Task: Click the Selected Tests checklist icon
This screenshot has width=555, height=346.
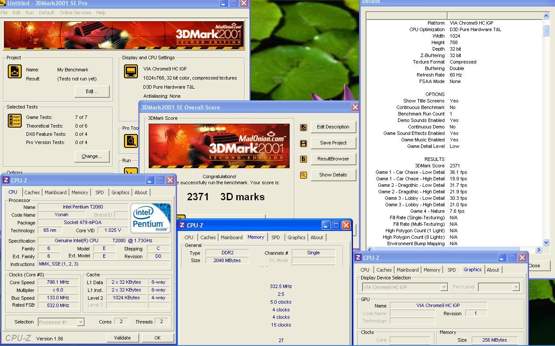Action: point(15,121)
